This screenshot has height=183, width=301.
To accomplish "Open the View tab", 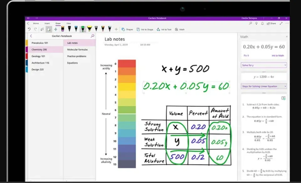I will (x=68, y=23).
